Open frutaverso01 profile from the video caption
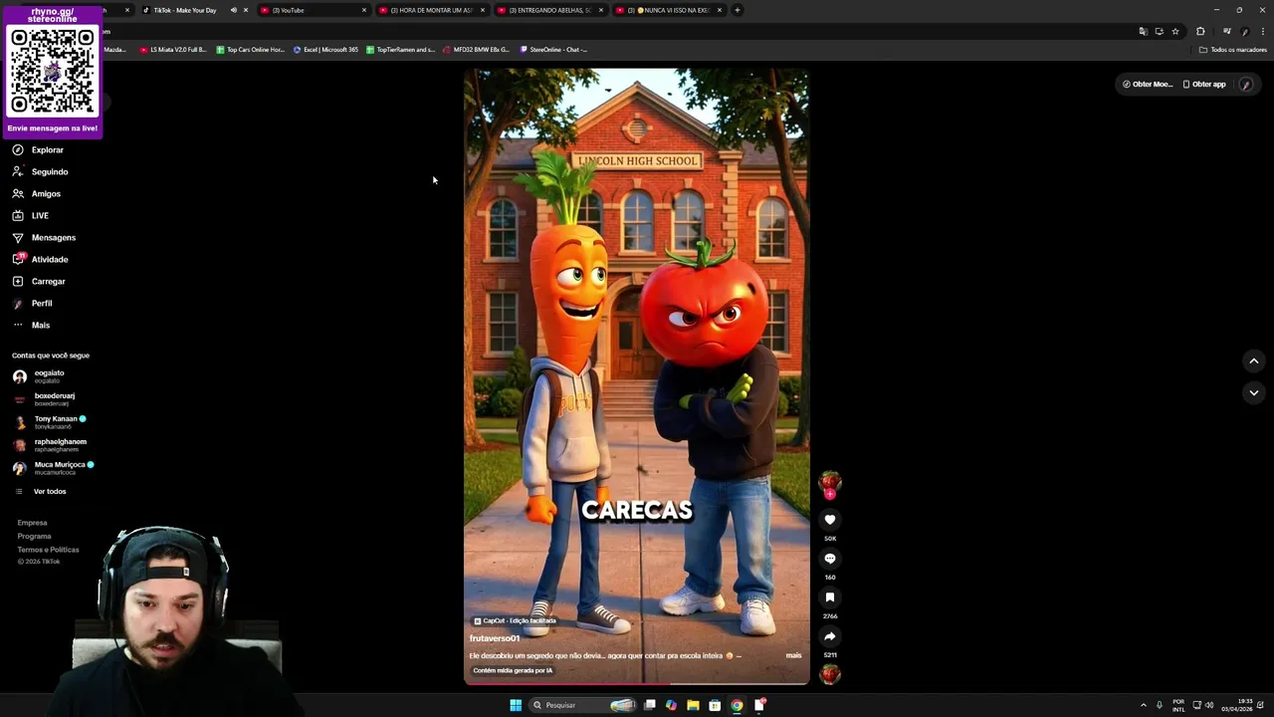Image resolution: width=1274 pixels, height=717 pixels. click(x=495, y=638)
